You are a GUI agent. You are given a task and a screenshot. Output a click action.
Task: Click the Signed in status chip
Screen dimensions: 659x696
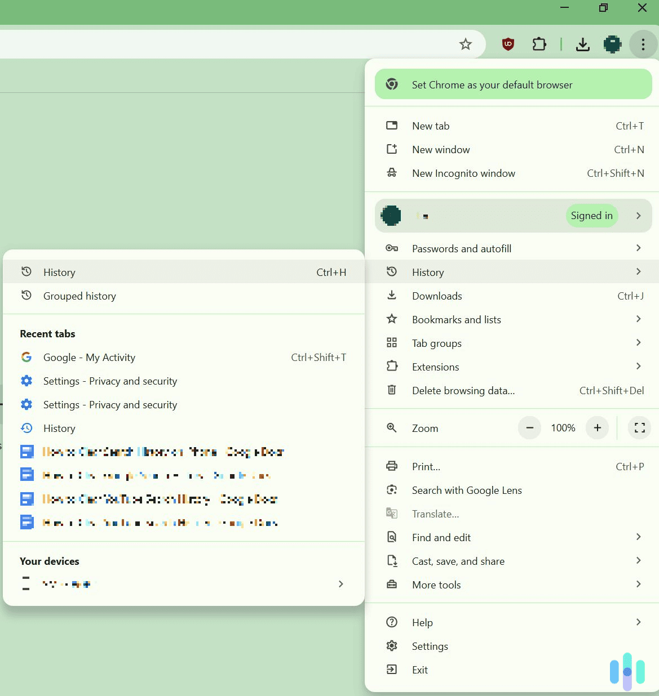592,216
